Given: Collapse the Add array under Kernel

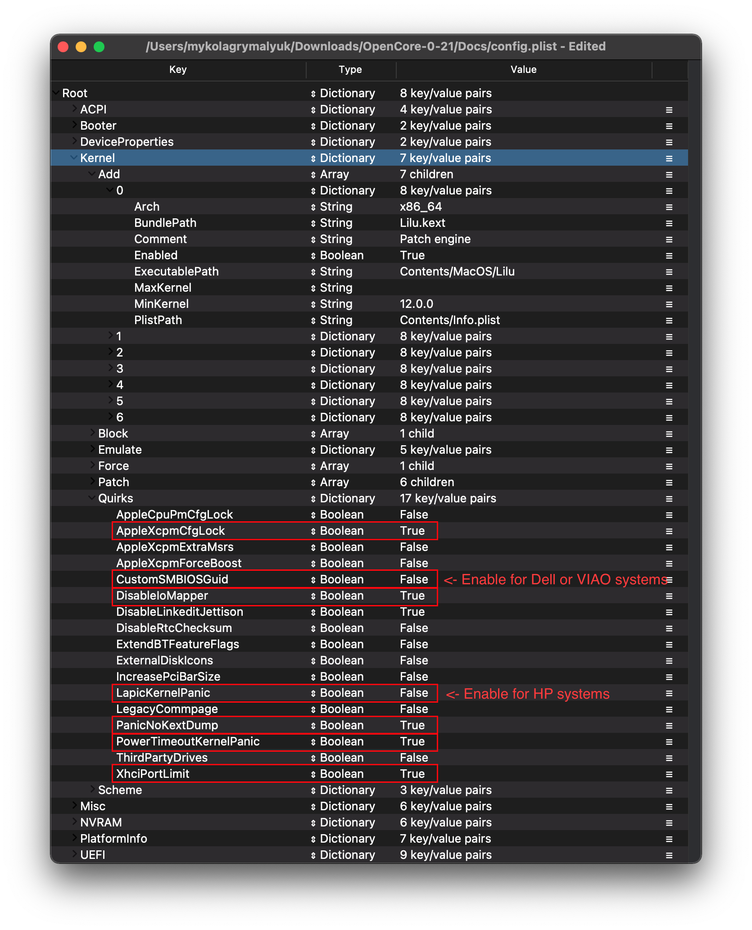Looking at the screenshot, I should click(91, 174).
